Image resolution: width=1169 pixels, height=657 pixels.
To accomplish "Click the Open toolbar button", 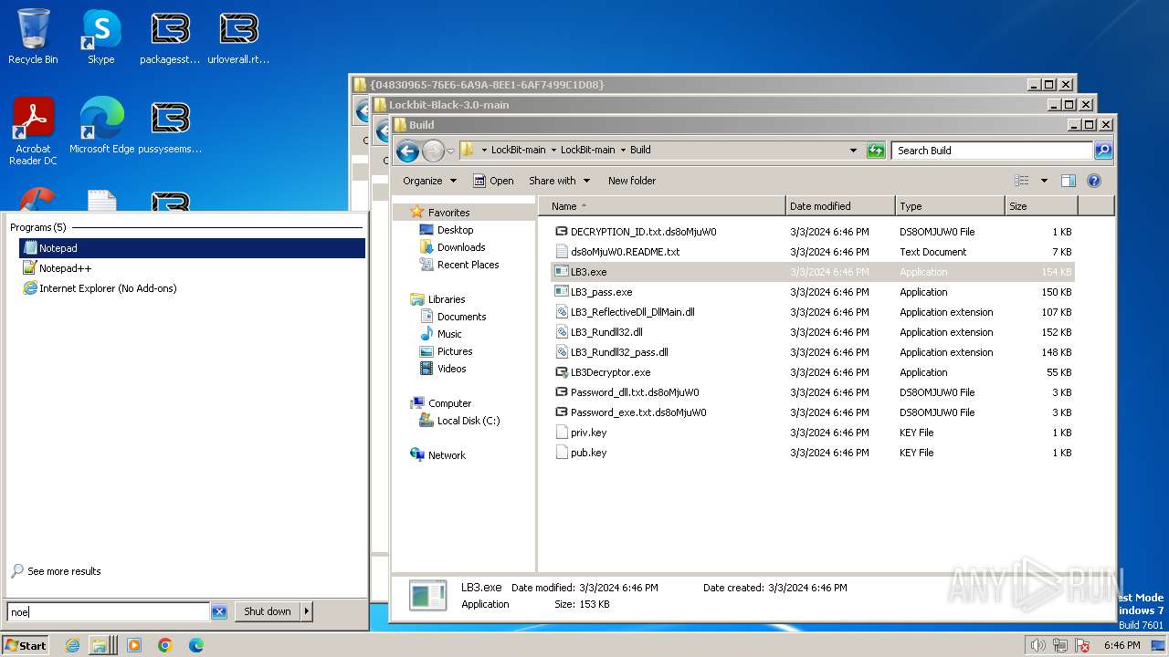I will (x=493, y=181).
